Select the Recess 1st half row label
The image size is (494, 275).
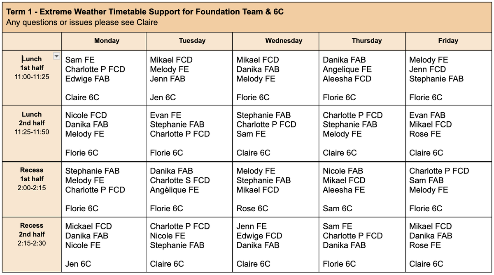[32, 179]
